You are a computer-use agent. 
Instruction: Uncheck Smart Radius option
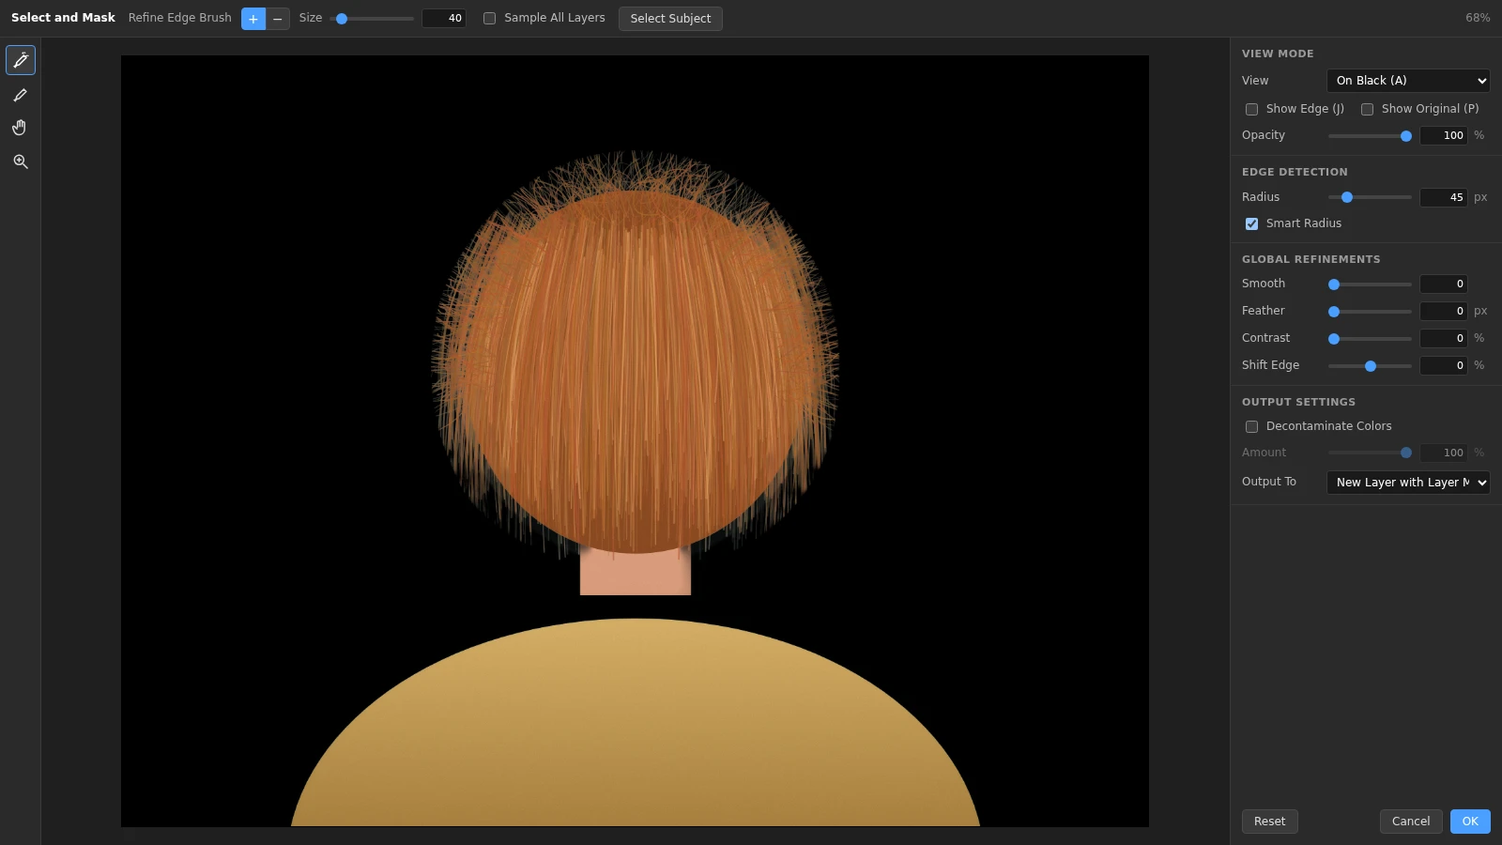(1251, 223)
